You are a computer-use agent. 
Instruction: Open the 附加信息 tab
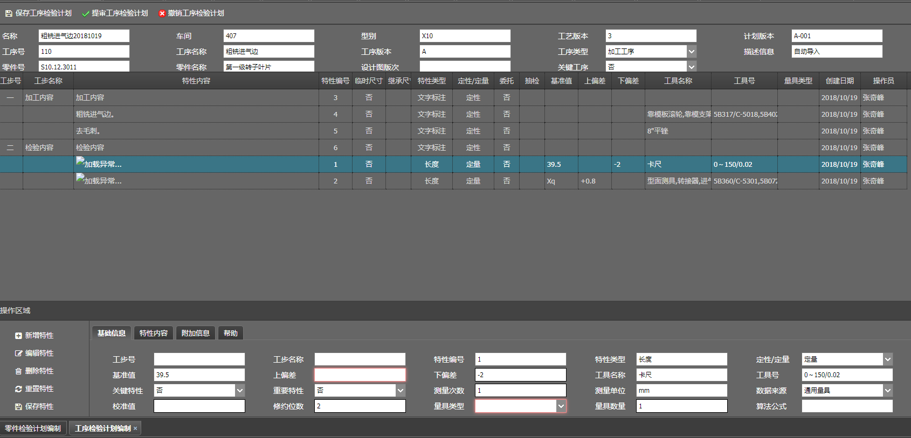point(196,333)
